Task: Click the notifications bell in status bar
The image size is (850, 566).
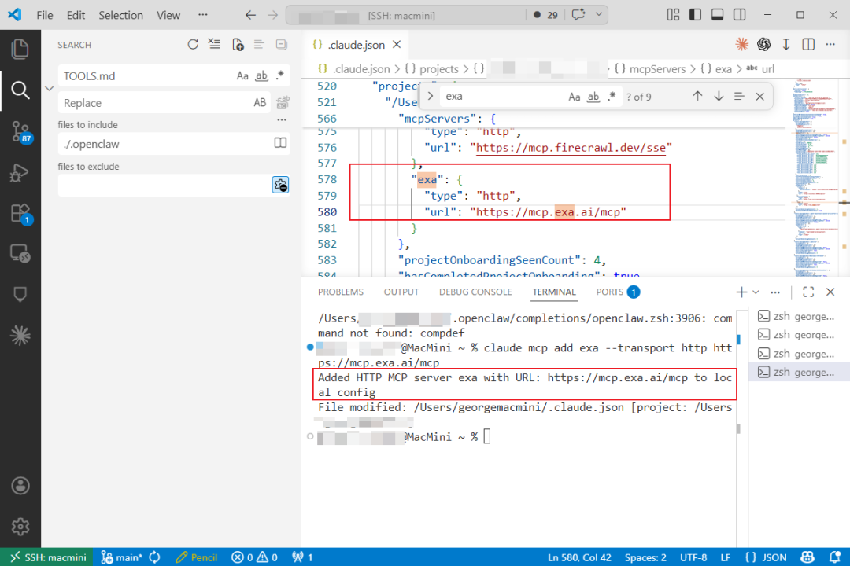Action: (x=835, y=557)
